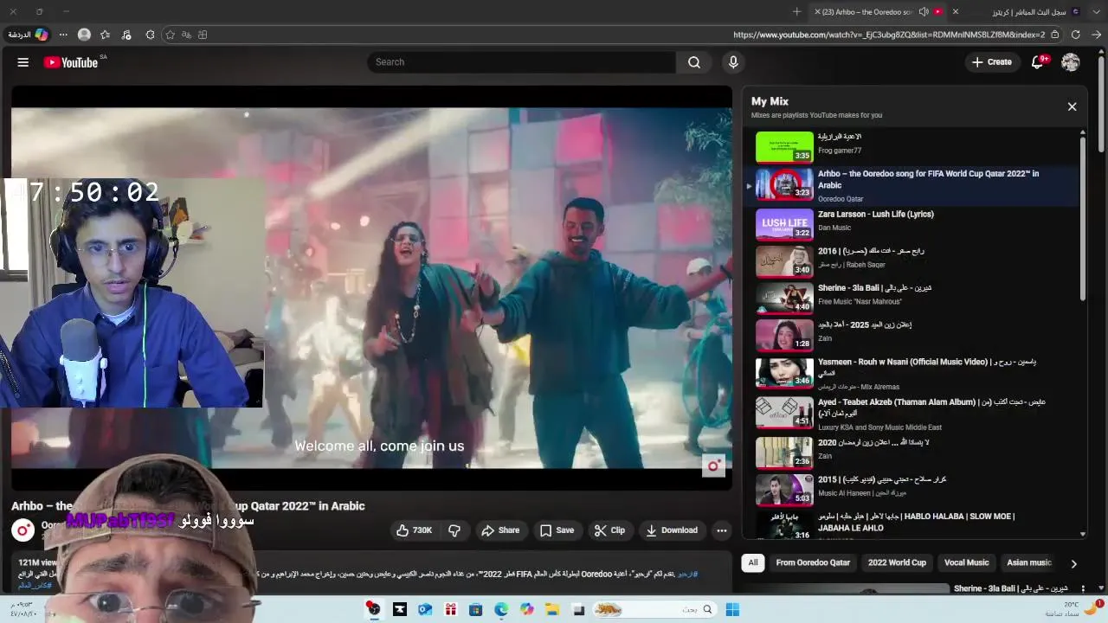Reload the page in the browser
Image resolution: width=1108 pixels, height=623 pixels.
pos(1076,35)
